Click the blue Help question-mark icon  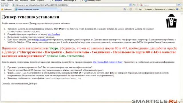tap(177, 9)
